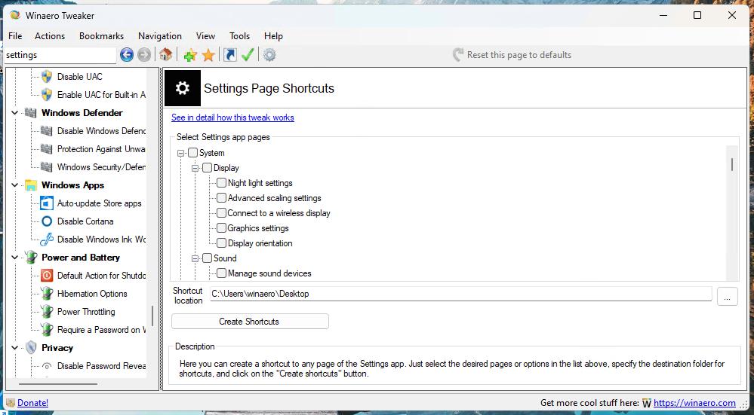Viewport: 754px width, 415px height.
Task: Click the Shortcut location path field
Action: point(460,294)
